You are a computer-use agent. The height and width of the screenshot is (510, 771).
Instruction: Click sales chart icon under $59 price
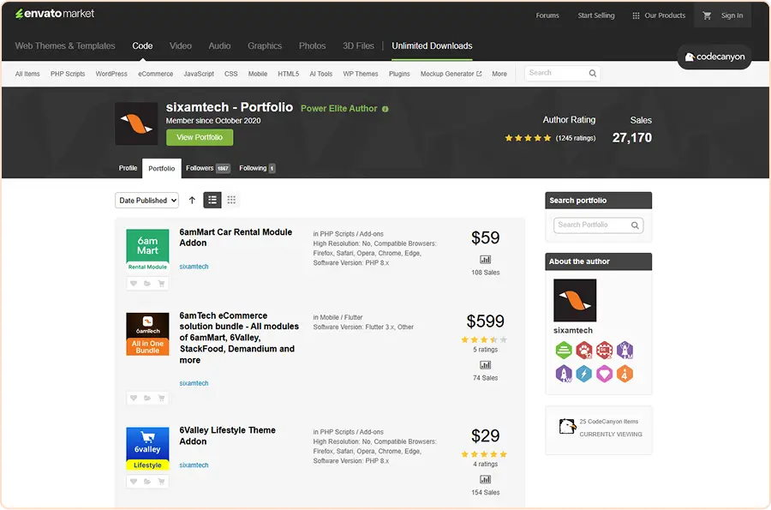[x=486, y=260]
